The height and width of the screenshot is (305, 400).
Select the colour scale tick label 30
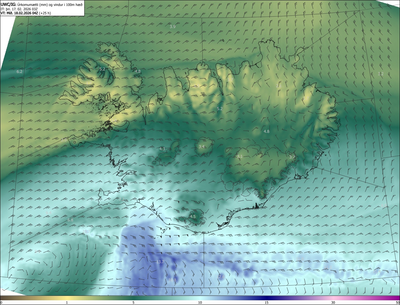point(333,303)
